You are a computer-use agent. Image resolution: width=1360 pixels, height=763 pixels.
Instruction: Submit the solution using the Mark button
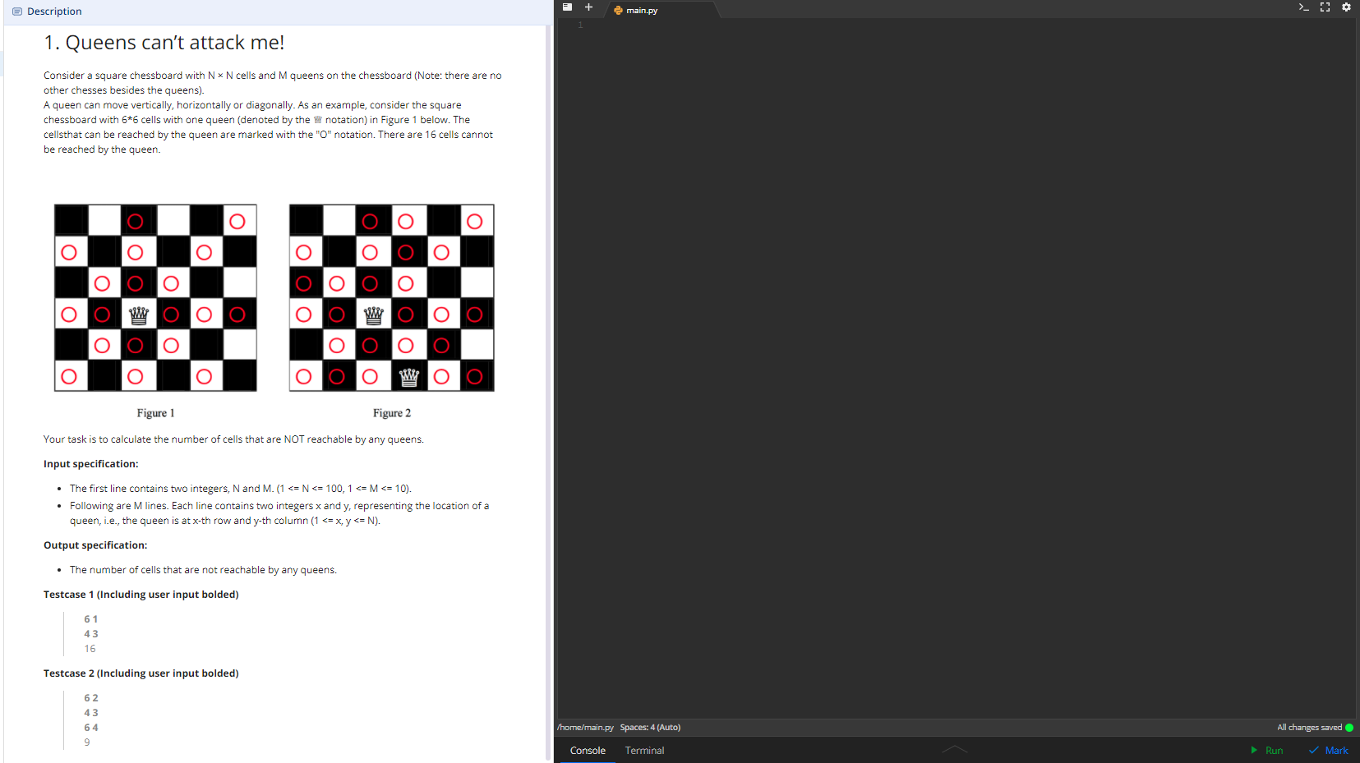(1328, 751)
